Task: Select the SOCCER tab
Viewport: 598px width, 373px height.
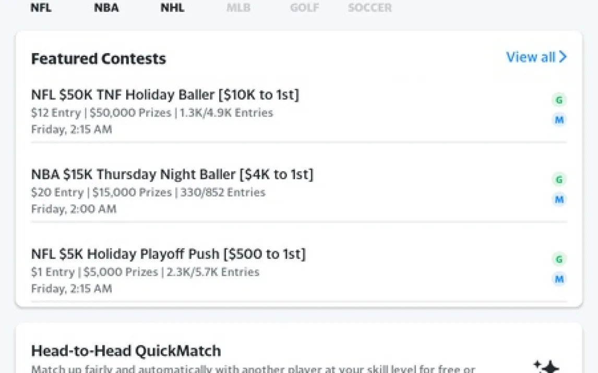Action: pyautogui.click(x=370, y=8)
